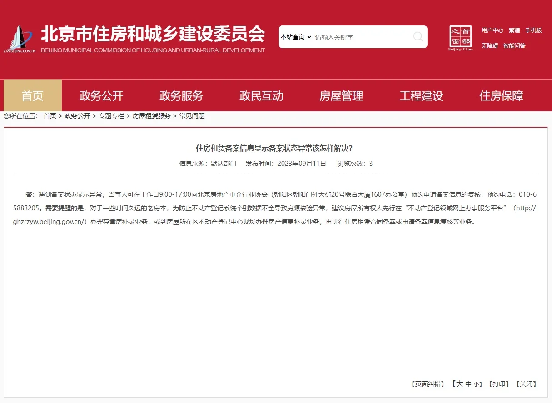Open the 工程建设 navigation tab
This screenshot has width=552, height=403.
tap(421, 95)
